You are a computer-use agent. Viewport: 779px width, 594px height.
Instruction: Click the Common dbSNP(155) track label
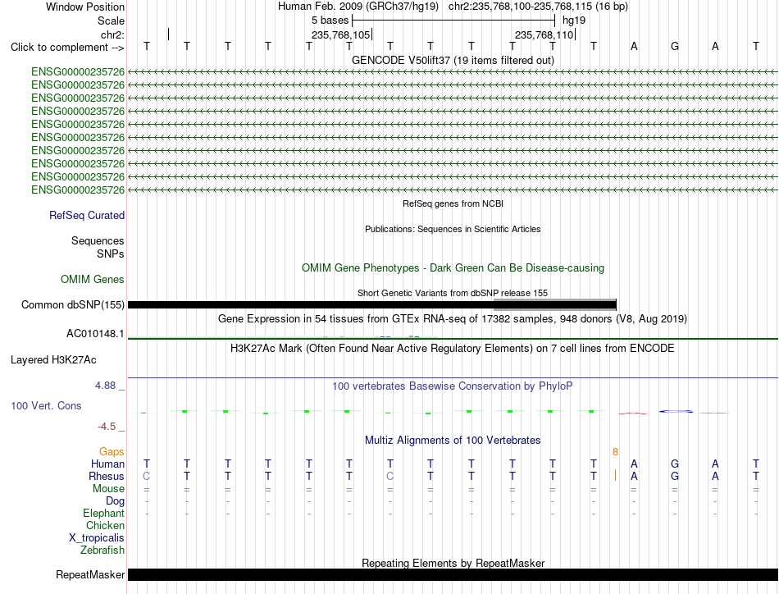click(73, 304)
